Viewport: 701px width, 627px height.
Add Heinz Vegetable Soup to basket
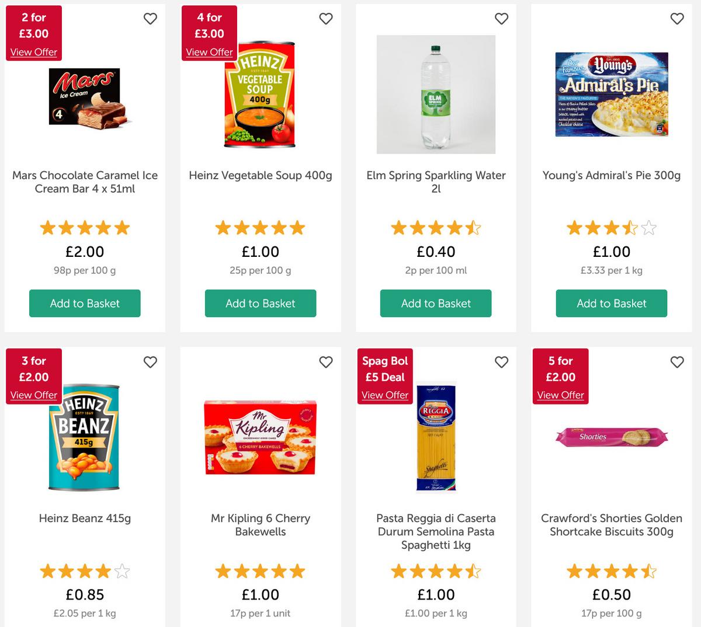(x=261, y=304)
